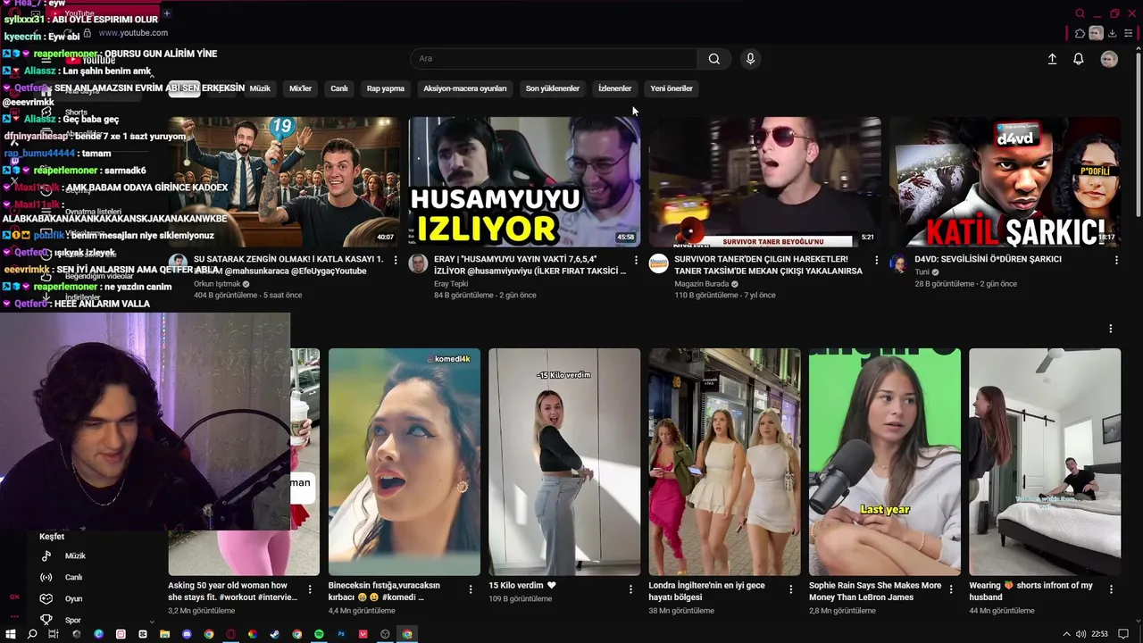Select the Yeni öneriler chip
This screenshot has width=1143, height=643.
click(x=672, y=88)
